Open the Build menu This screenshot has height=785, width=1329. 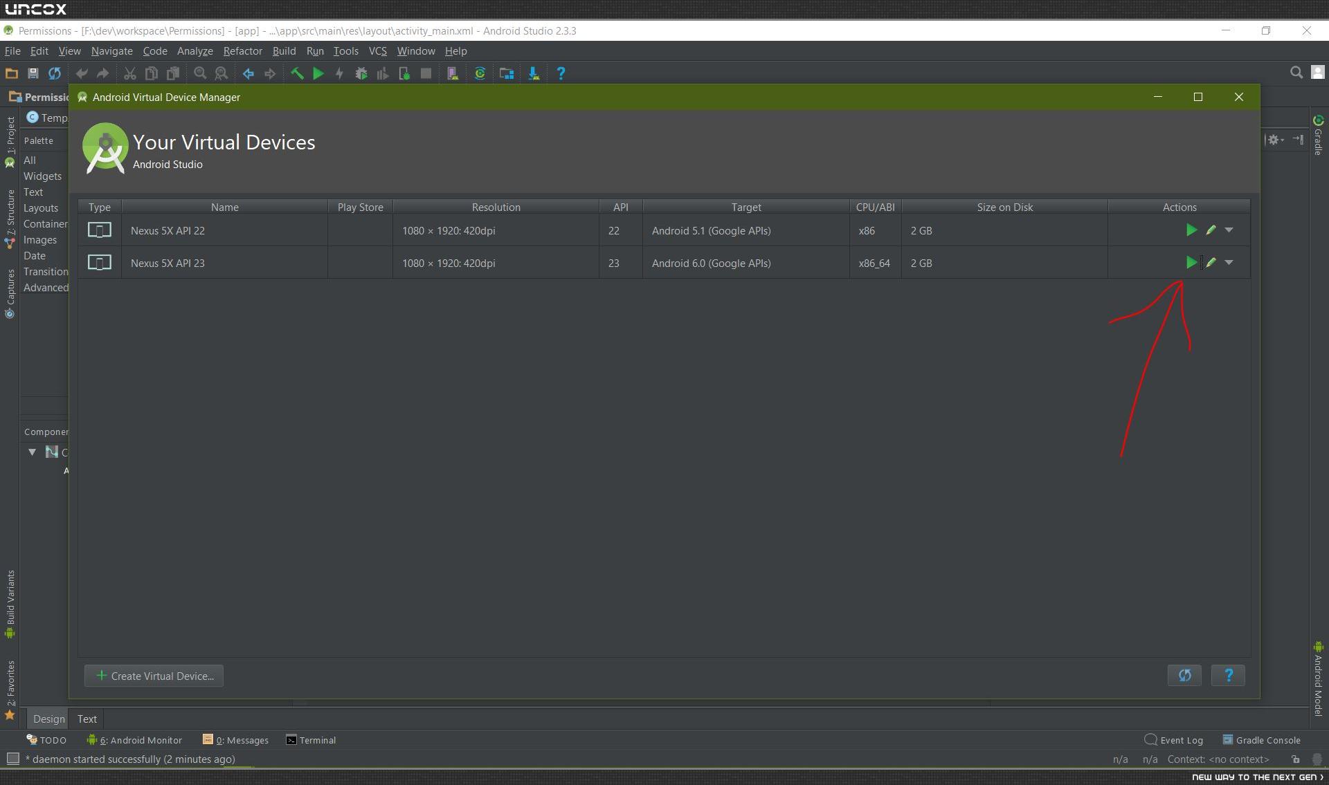point(284,51)
